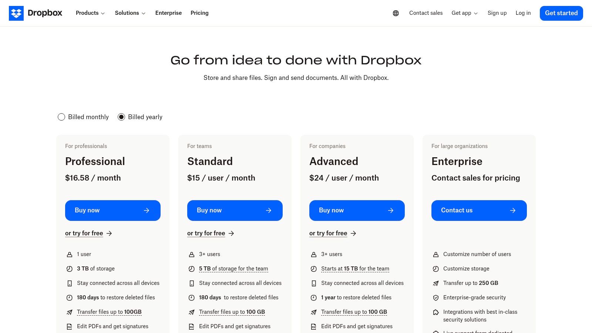Screen dimensions: 592x333
Task: Click the arrow icon inside Standard's Buy now button
Action: [269, 210]
